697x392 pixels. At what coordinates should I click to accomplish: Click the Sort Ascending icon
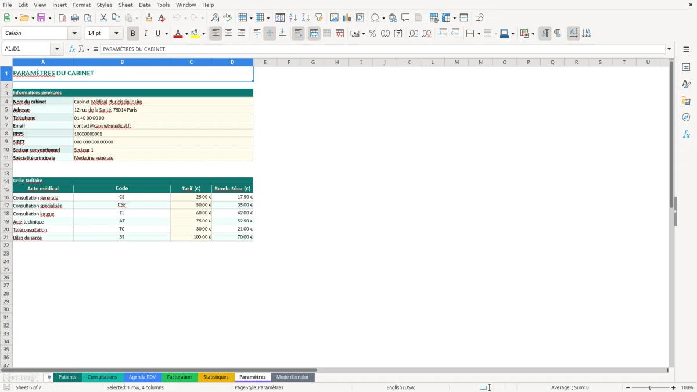pos(293,18)
